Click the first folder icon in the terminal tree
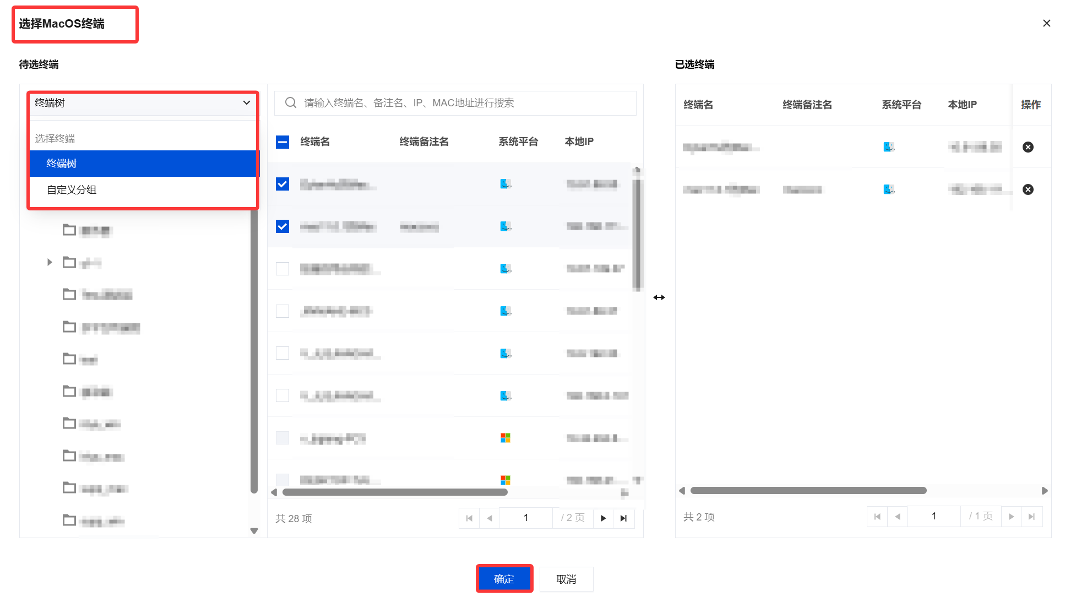 [x=69, y=230]
